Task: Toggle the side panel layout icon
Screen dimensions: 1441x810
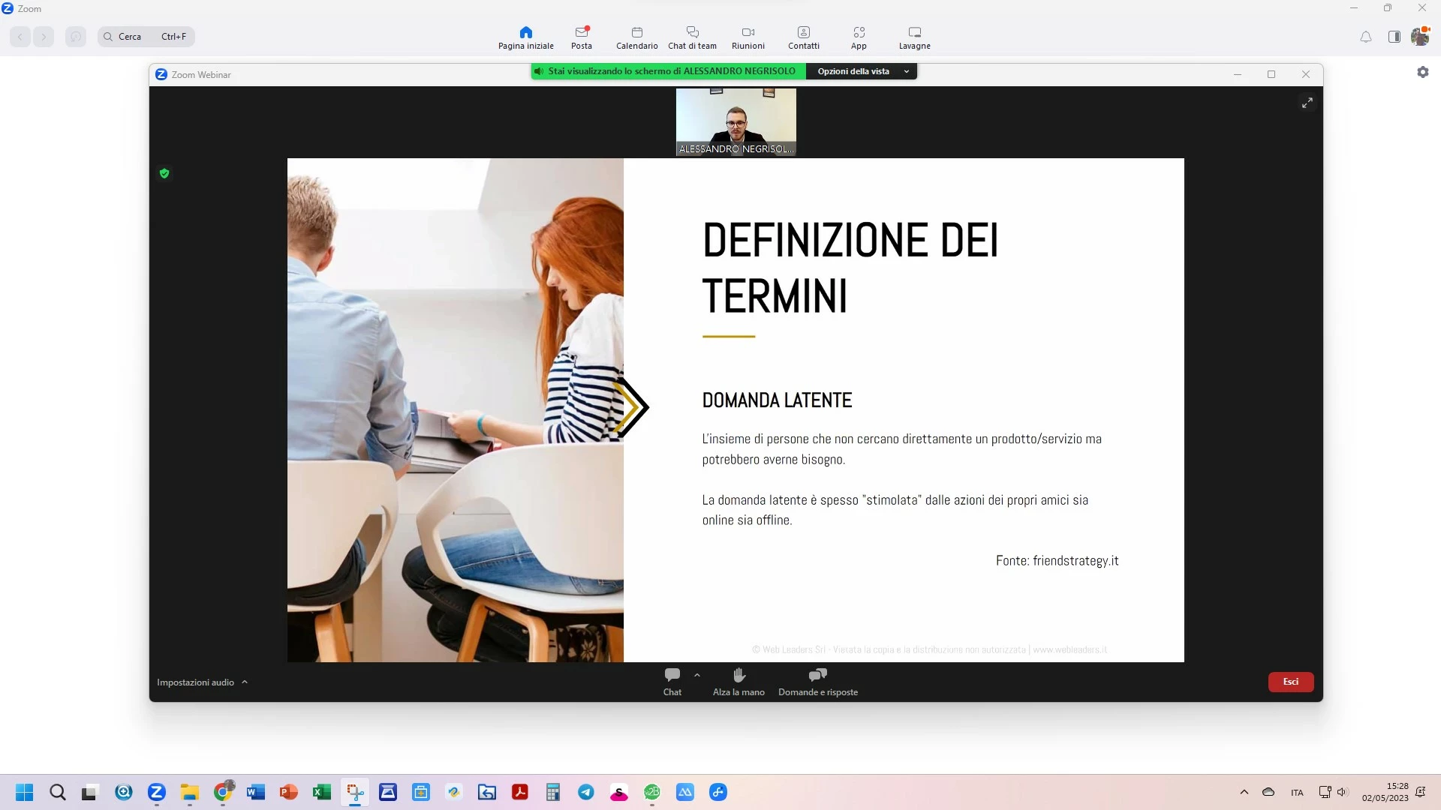Action: (x=1394, y=37)
